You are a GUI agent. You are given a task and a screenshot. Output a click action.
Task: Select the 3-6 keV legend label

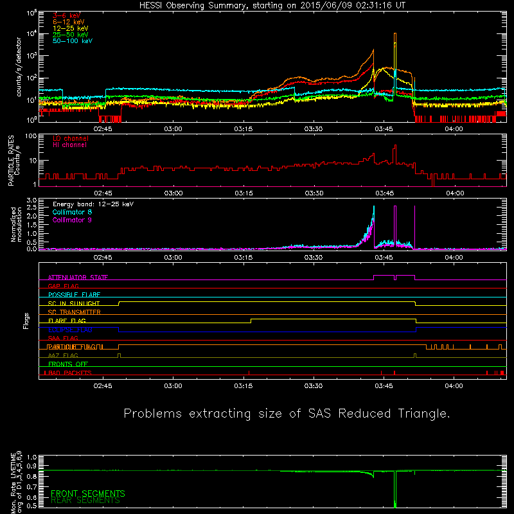click(67, 15)
